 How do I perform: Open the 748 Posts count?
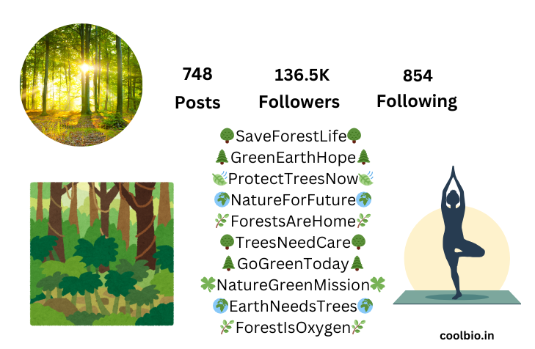point(197,88)
